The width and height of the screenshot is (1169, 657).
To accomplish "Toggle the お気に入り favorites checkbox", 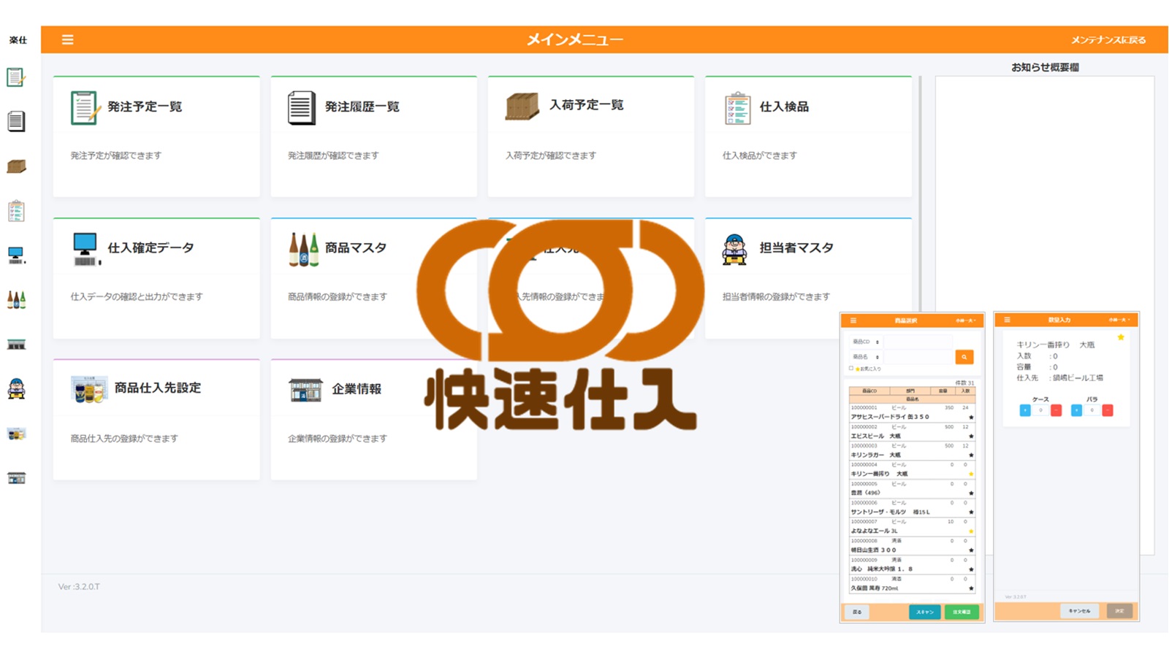I will click(850, 369).
